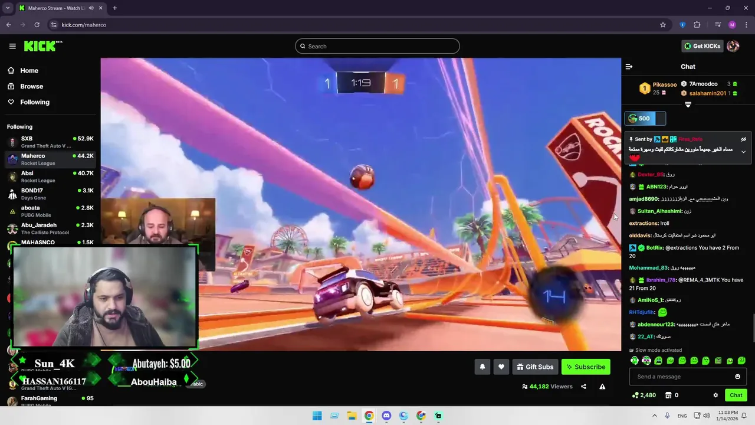Open File Explorer from taskbar

[x=352, y=416]
